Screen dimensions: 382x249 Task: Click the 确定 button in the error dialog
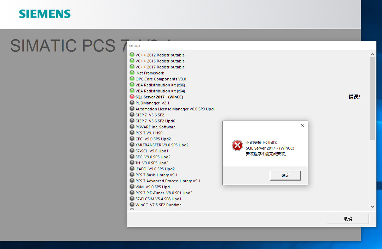285,175
